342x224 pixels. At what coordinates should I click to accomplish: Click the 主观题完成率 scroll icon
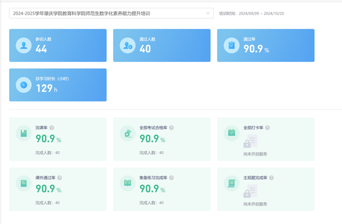coord(232,183)
